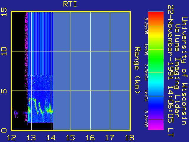This screenshot has height=142, width=189.
Task: Click the lower colorbar label 1e+04
Action: pos(146,96)
